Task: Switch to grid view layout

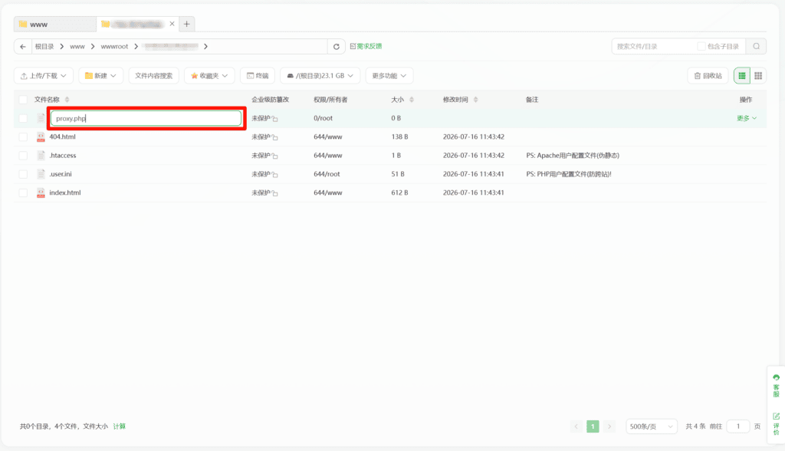Action: click(758, 76)
